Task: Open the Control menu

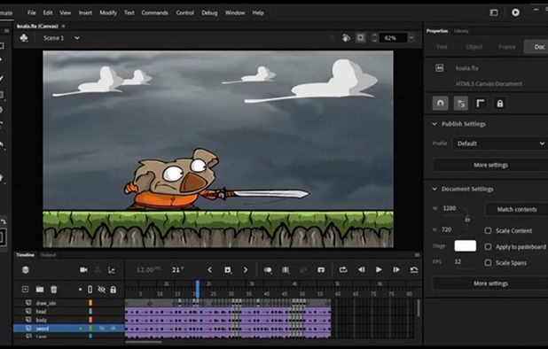Action: (184, 12)
